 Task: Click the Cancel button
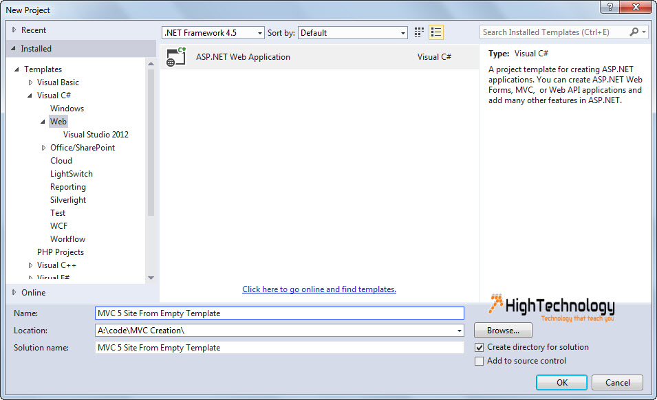tap(617, 382)
